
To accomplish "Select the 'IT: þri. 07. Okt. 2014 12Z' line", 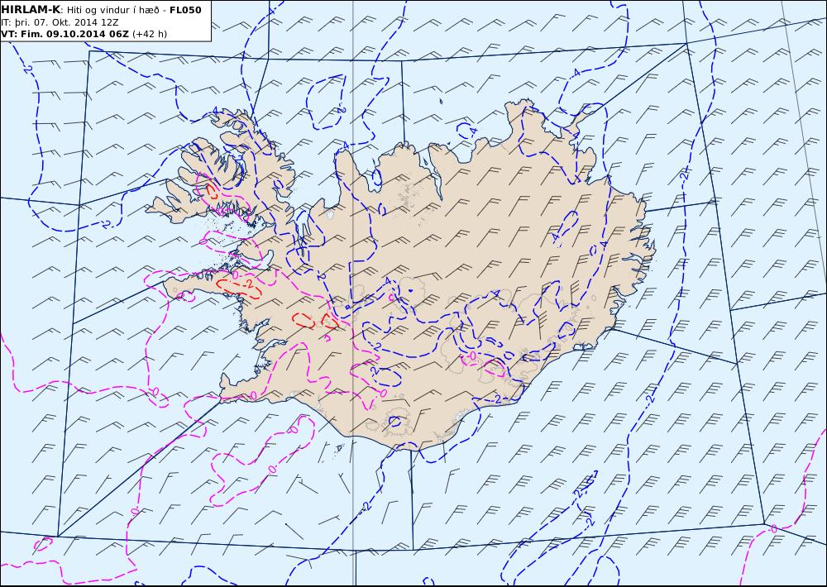I will [x=60, y=22].
